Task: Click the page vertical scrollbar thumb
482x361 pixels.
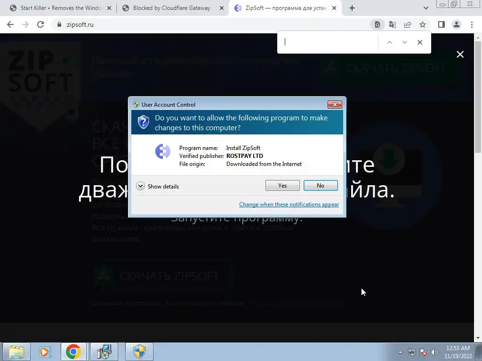Action: pyautogui.click(x=478, y=97)
